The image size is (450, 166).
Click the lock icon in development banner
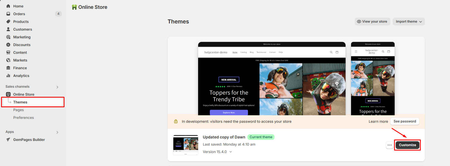pyautogui.click(x=176, y=121)
